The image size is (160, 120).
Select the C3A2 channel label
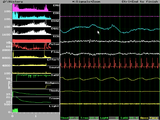55,21
